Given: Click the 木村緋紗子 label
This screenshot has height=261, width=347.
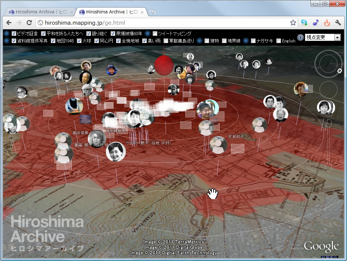Looking at the screenshot, I should coord(116,131).
